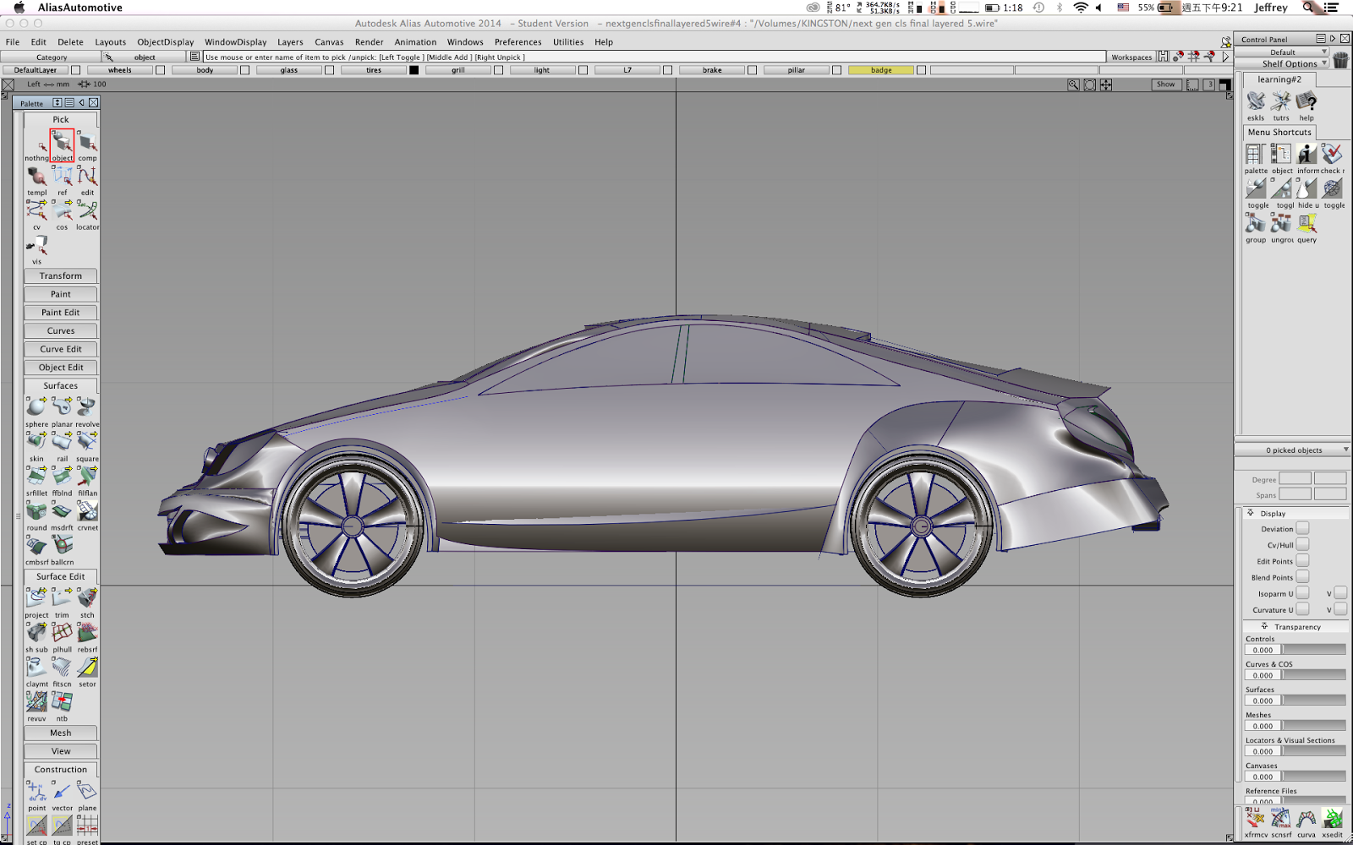Open the ObjectDisplay menu
1353x845 pixels.
(167, 41)
